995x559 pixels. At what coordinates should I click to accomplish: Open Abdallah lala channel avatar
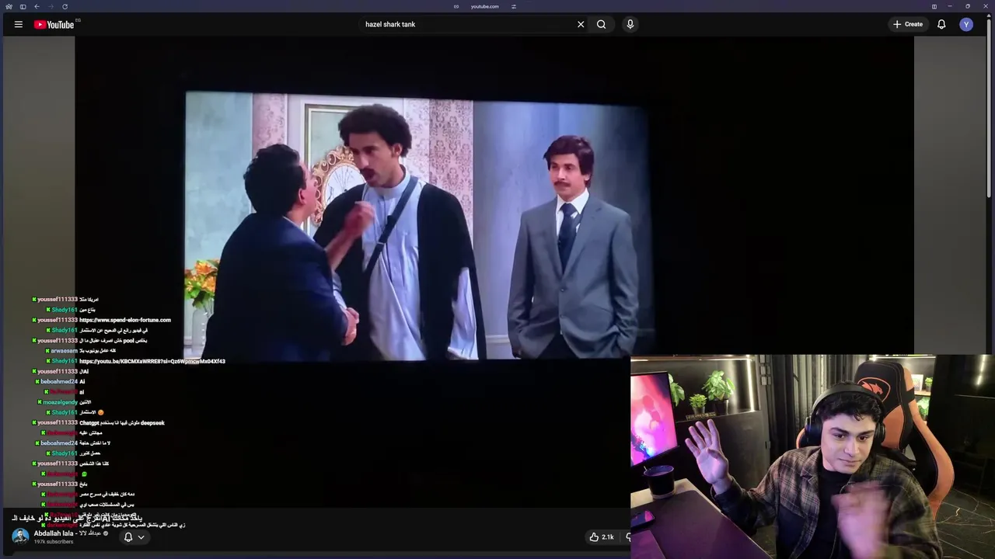[20, 536]
